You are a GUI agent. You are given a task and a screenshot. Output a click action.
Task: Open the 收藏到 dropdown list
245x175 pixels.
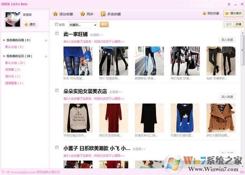click(82, 25)
